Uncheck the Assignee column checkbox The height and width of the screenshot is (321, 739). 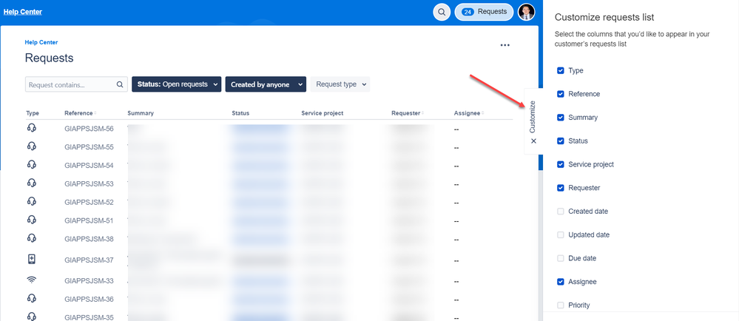pos(561,282)
